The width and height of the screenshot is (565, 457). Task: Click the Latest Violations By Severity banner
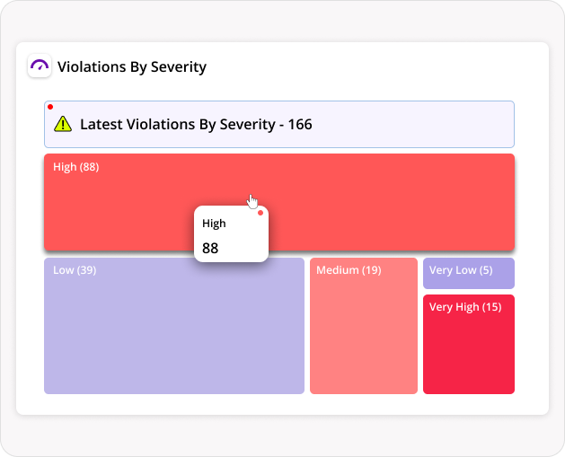279,124
